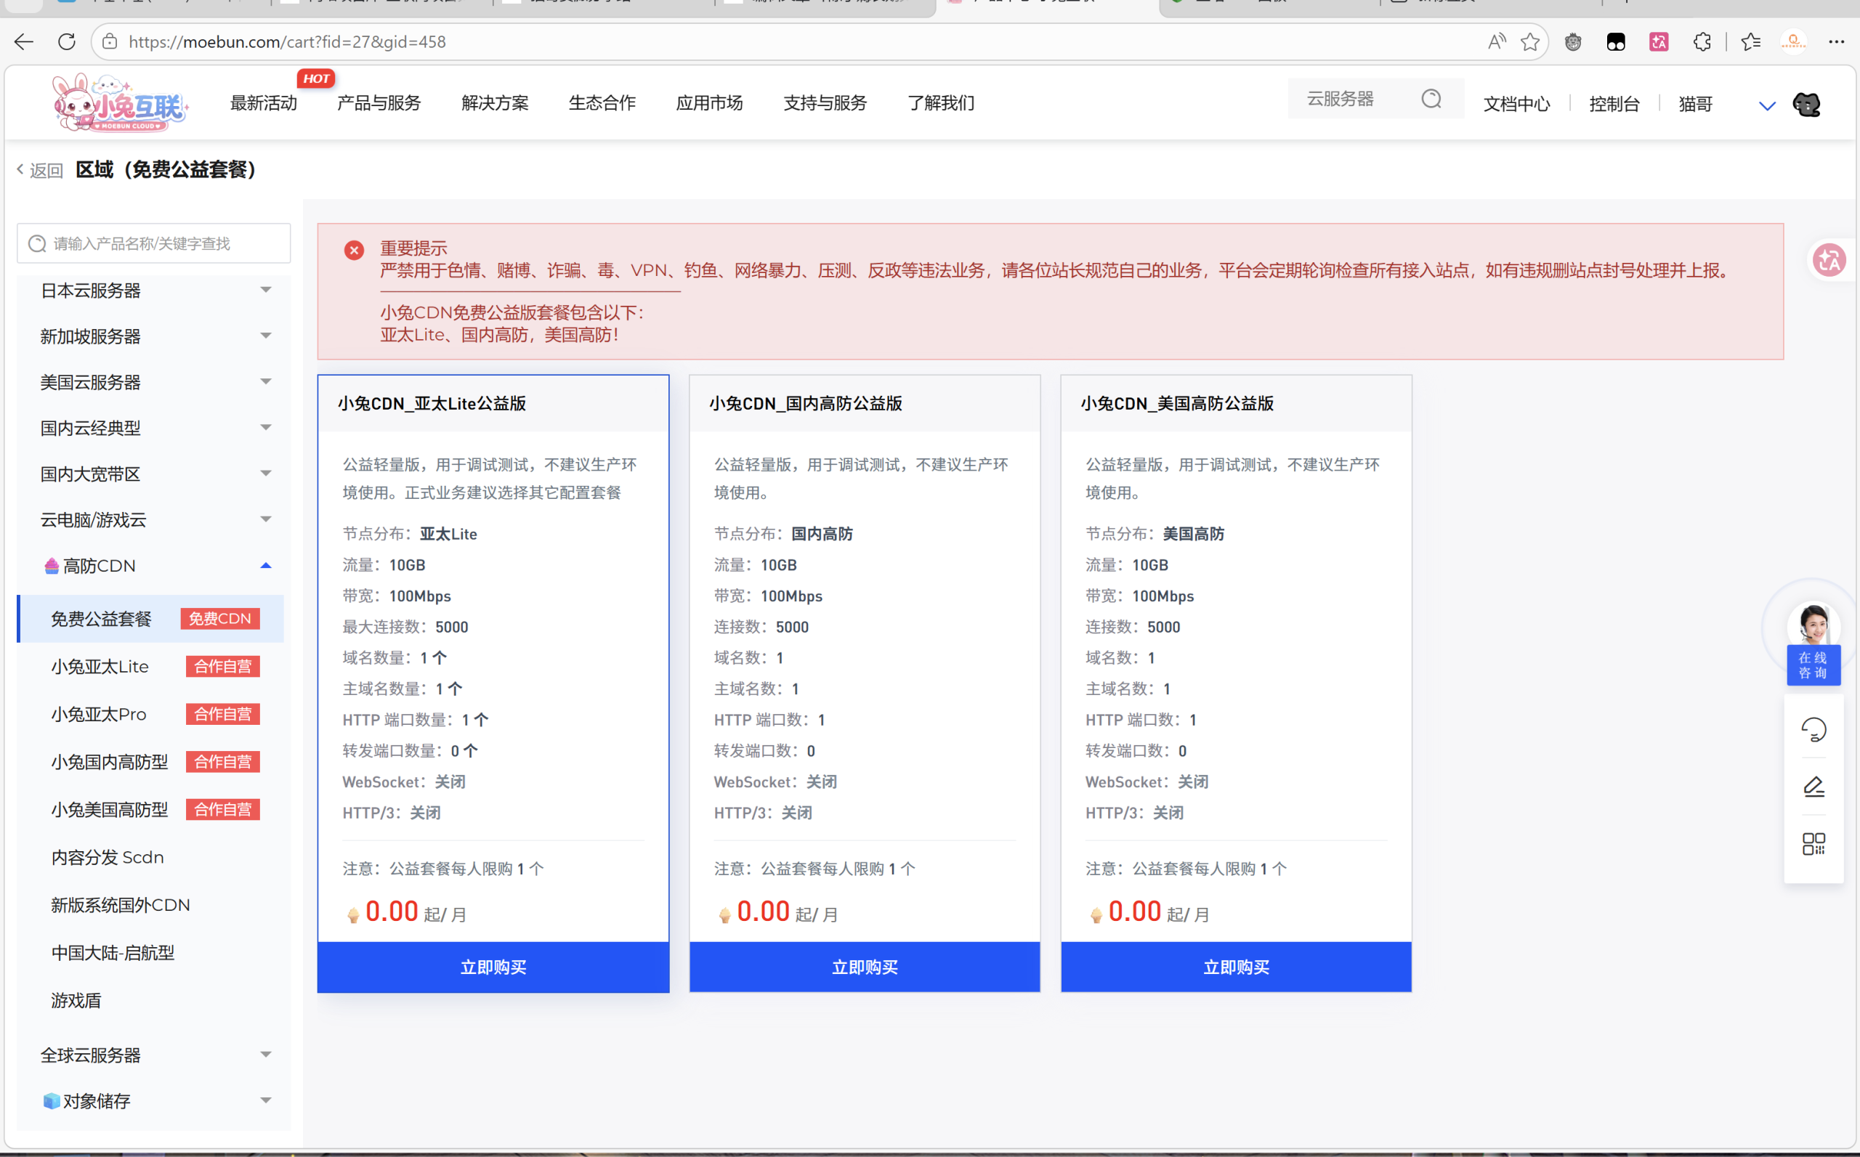Open the user account dropdown chevron
This screenshot has height=1157, width=1860.
(1766, 105)
